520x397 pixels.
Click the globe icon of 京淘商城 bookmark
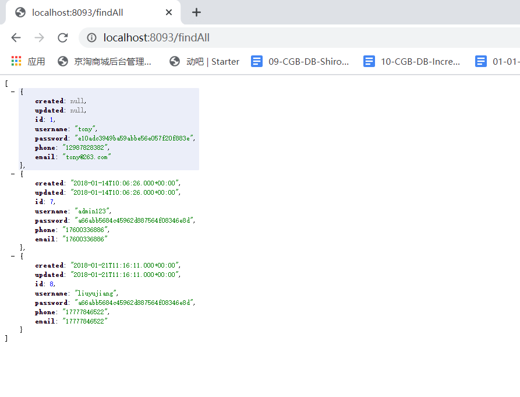[x=63, y=61]
